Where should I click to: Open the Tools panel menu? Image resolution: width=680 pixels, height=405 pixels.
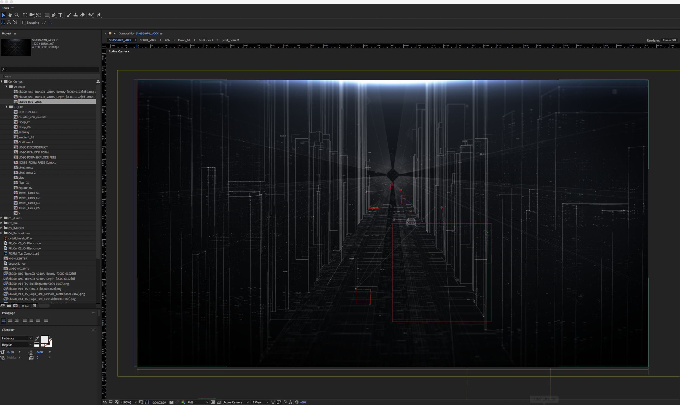(12, 8)
